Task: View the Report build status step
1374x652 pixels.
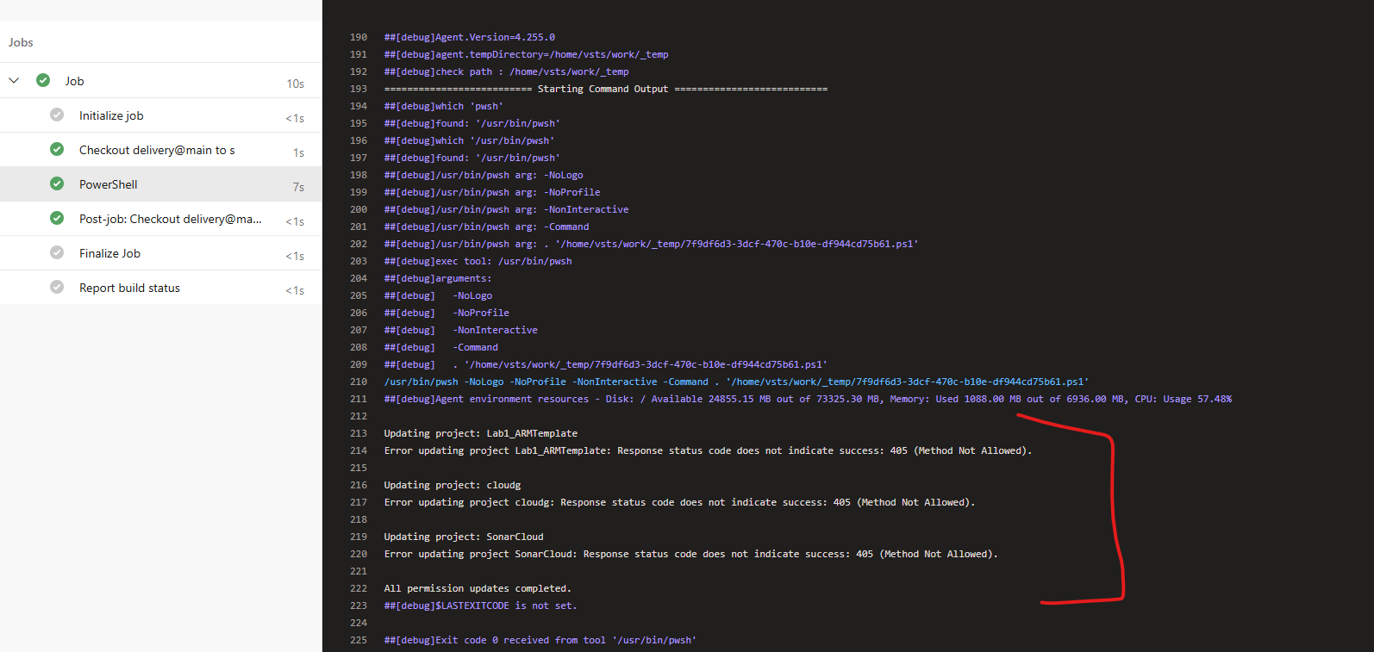Action: 160,288
